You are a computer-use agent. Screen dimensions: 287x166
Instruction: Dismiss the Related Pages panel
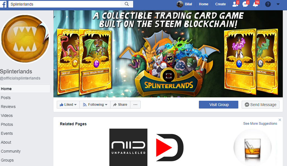[280, 120]
